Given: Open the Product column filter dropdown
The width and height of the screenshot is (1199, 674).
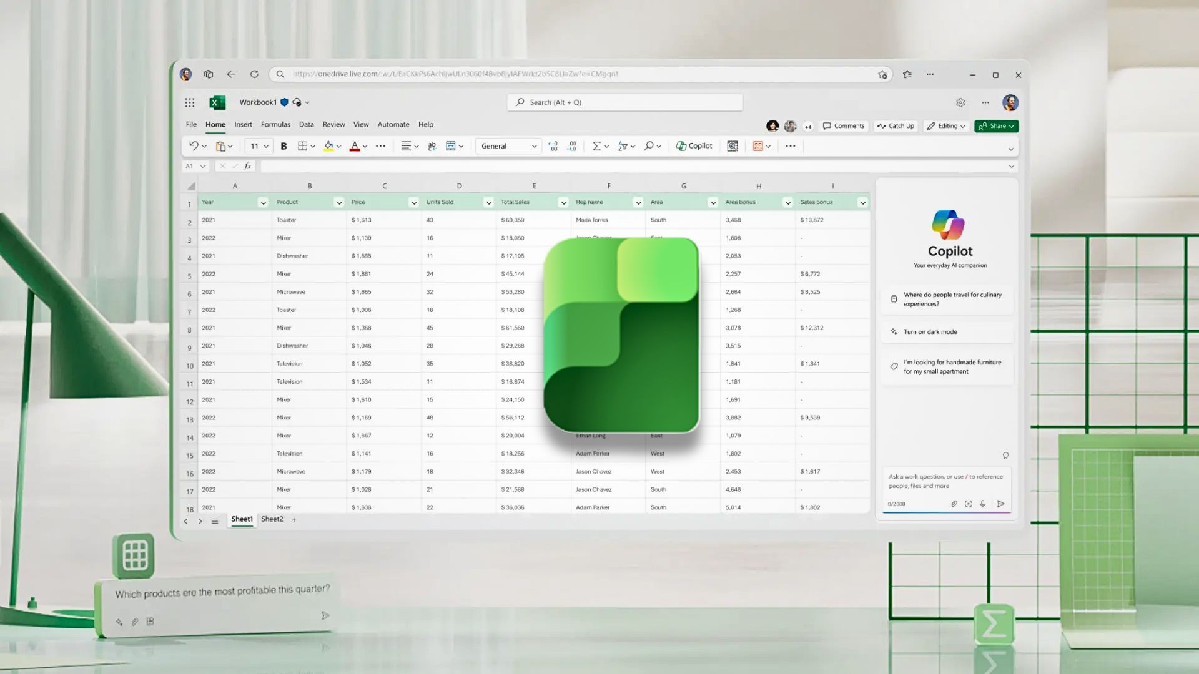Looking at the screenshot, I should [x=339, y=203].
